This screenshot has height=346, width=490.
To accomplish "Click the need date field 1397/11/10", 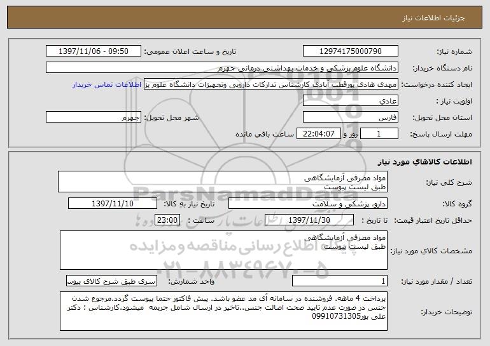I will coord(113,204).
